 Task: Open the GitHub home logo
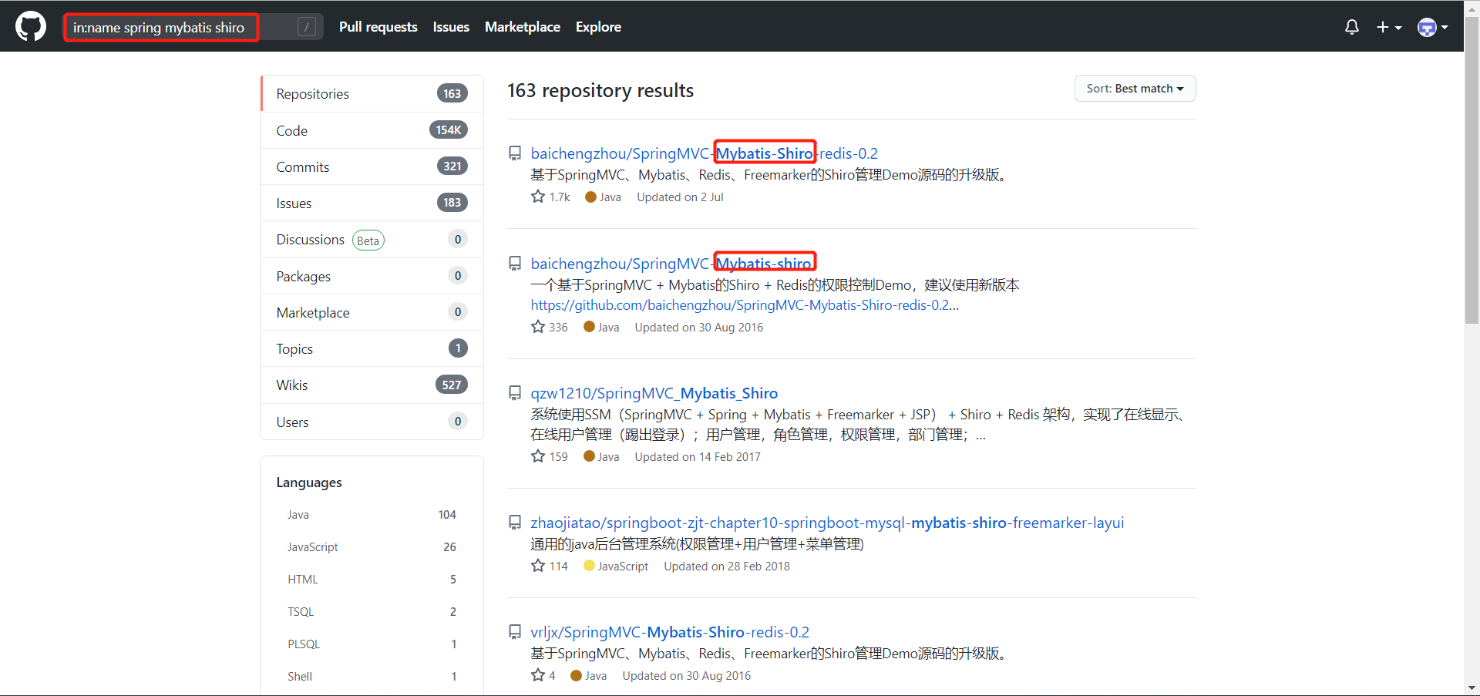[31, 26]
